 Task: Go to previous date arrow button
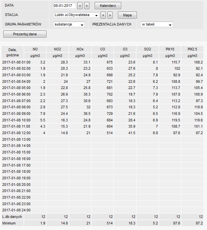click(80, 6)
